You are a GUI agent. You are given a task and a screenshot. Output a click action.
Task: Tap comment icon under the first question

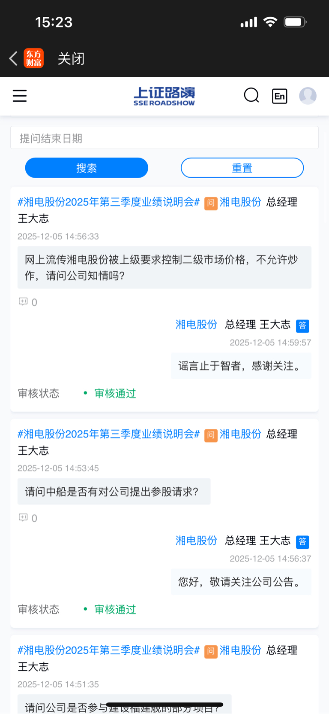[x=23, y=302]
